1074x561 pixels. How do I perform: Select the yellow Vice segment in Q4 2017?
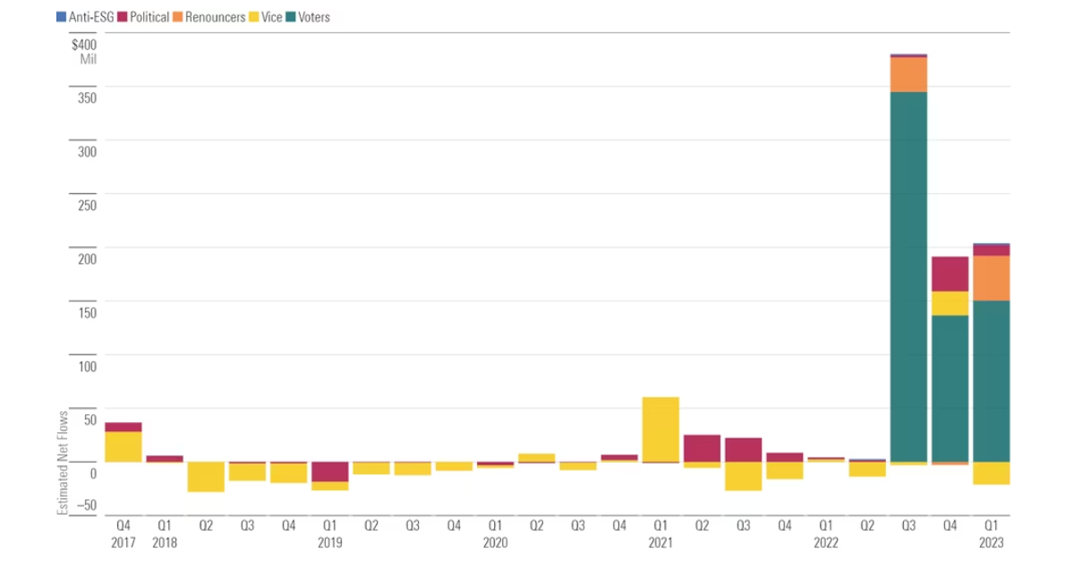point(124,446)
